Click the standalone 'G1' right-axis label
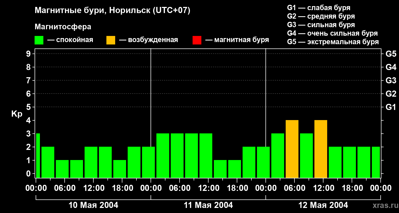399x213 pixels. (391, 107)
